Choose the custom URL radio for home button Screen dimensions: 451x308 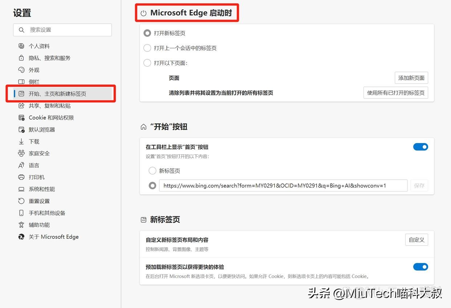[x=153, y=186]
